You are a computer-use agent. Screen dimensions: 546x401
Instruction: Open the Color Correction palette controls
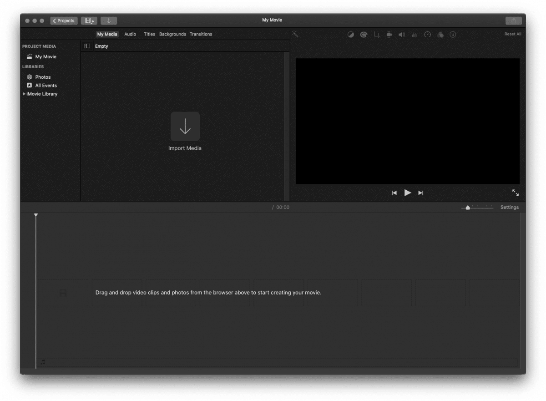pos(364,34)
